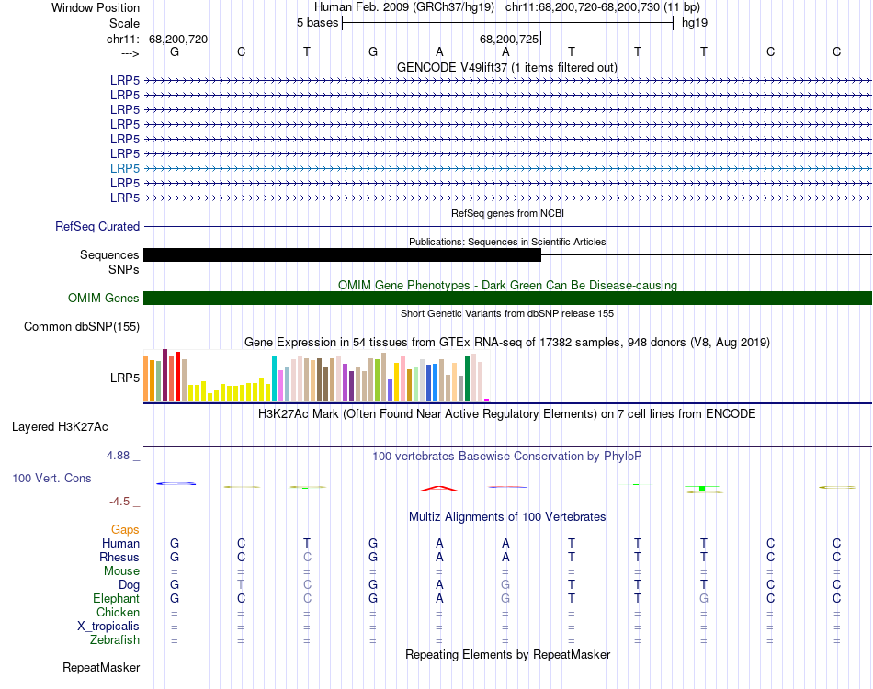Click the RefSeq Curated track label
The width and height of the screenshot is (873, 689).
coord(97,227)
